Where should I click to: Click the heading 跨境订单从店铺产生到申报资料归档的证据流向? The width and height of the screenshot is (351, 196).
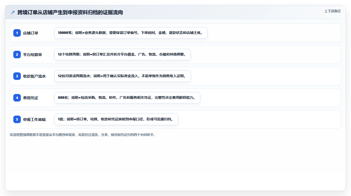[70, 12]
